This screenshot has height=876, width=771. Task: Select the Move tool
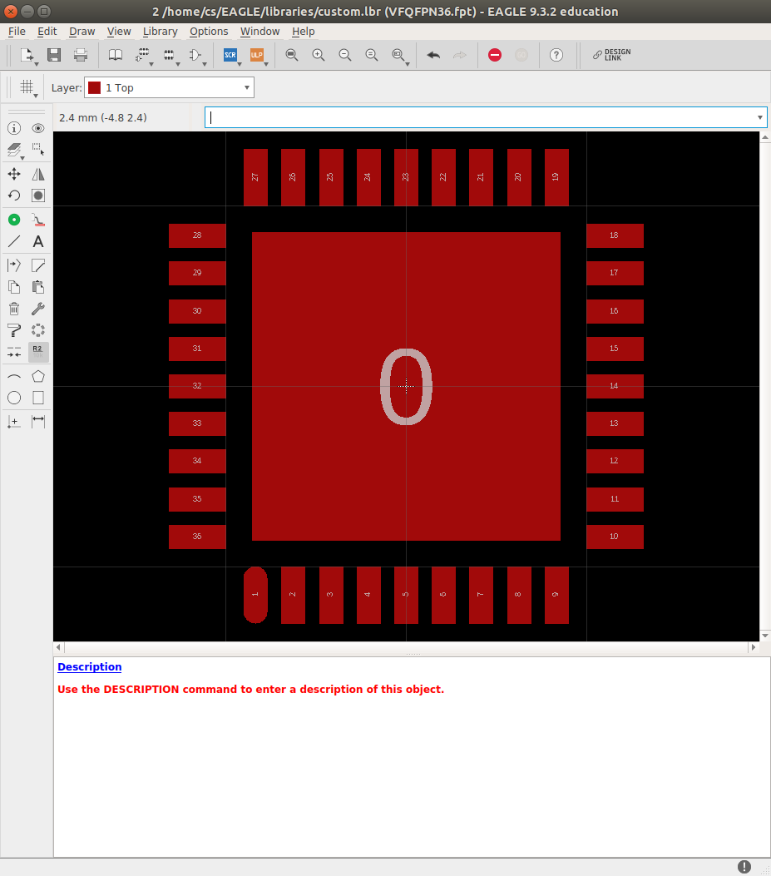tap(14, 175)
